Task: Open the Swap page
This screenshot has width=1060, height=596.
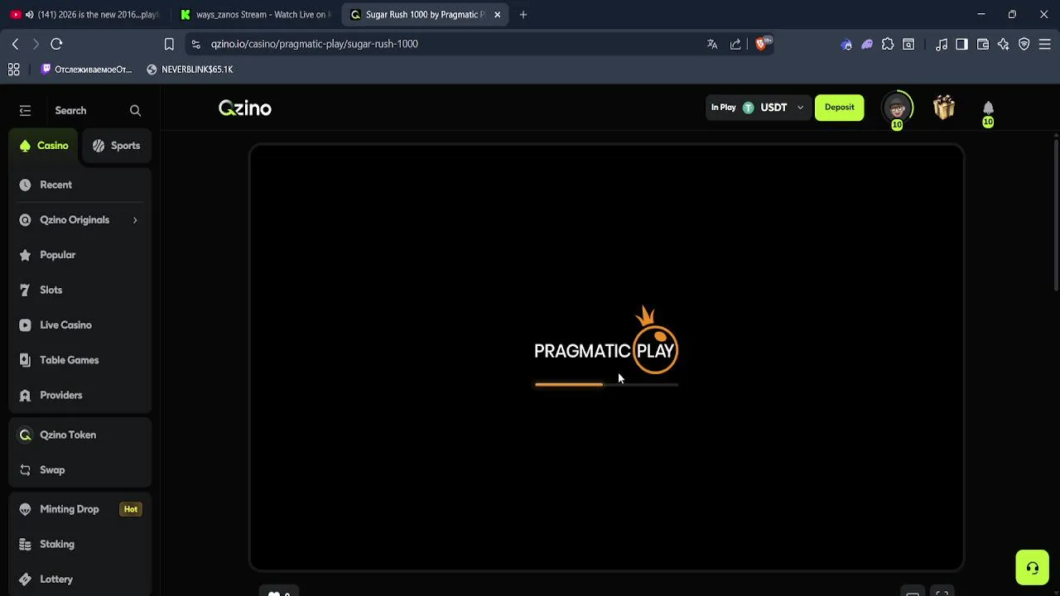Action: [80, 470]
